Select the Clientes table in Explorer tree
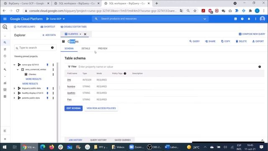The height and width of the screenshot is (151, 268). [32, 74]
